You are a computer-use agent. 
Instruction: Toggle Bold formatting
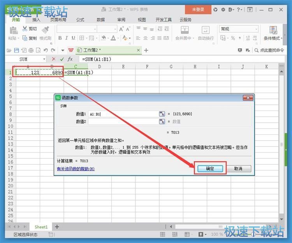click(x=60, y=38)
